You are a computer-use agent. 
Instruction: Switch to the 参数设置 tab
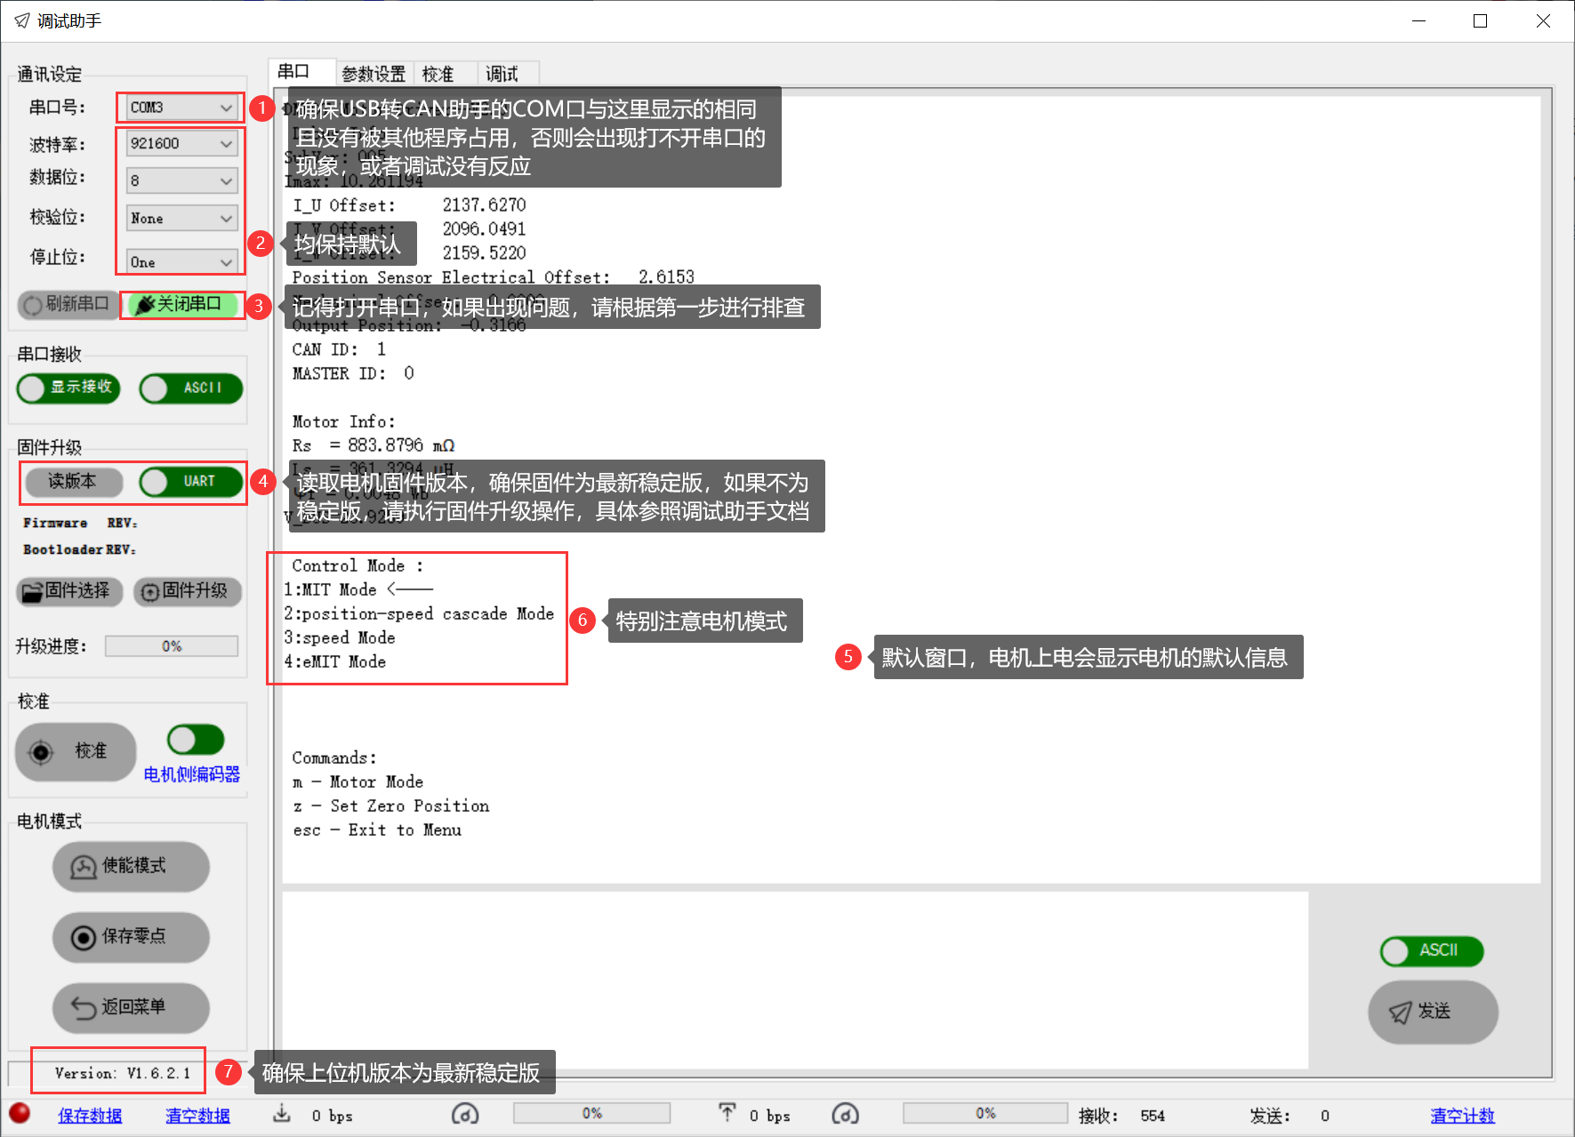pyautogui.click(x=374, y=74)
